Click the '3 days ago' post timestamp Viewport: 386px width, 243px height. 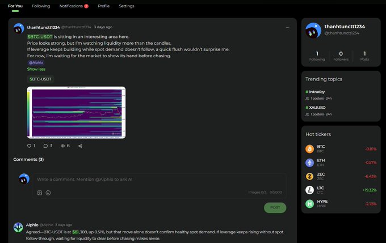pyautogui.click(x=103, y=27)
